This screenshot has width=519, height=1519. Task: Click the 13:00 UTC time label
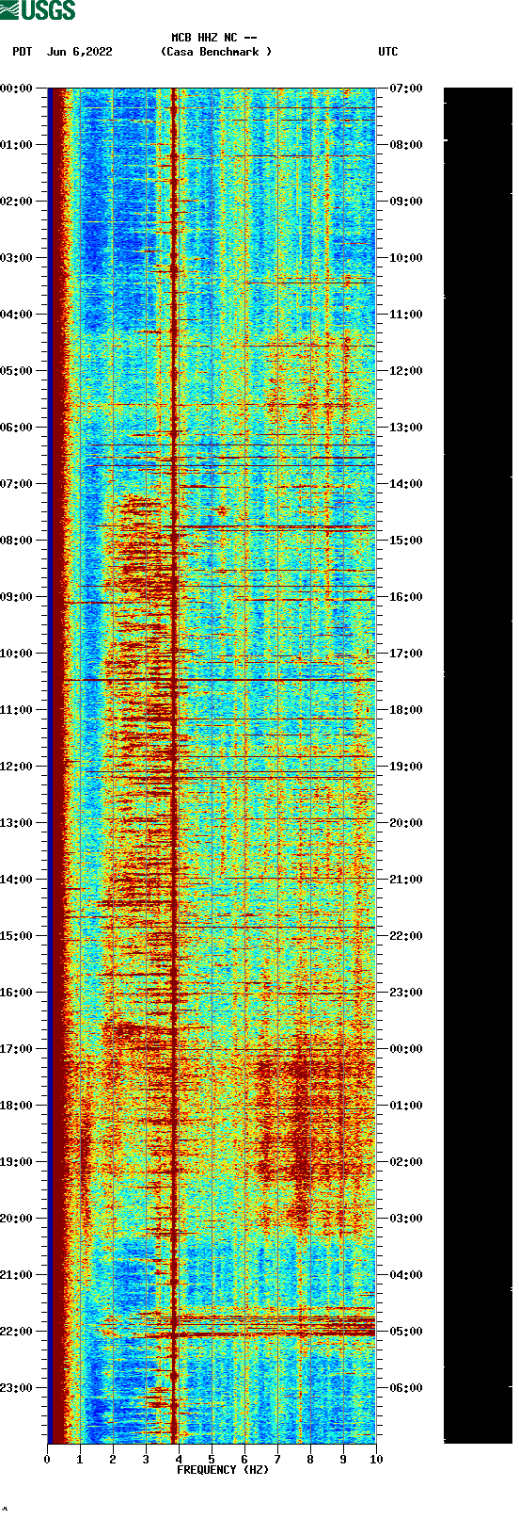(406, 428)
